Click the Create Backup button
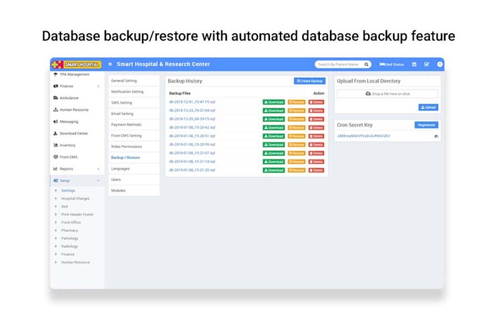 point(309,81)
